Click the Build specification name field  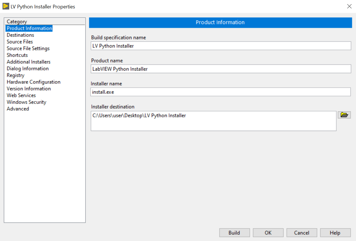221,46
